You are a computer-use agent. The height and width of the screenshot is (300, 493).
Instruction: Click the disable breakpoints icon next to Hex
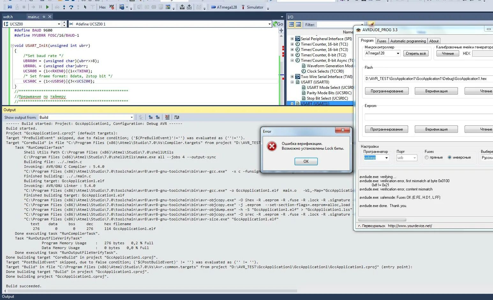coord(112,7)
